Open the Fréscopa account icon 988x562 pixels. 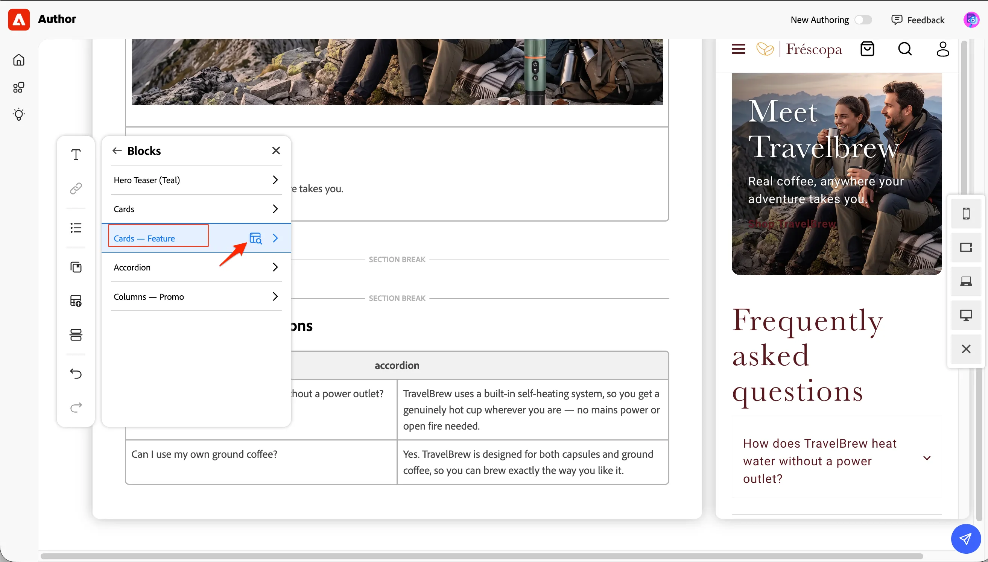[943, 49]
